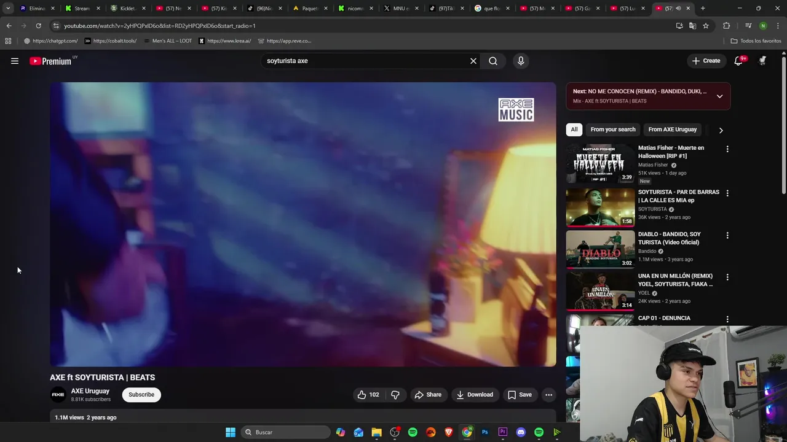The width and height of the screenshot is (787, 442).
Task: Click the Windows taskbar Buscar search box
Action: (285, 432)
